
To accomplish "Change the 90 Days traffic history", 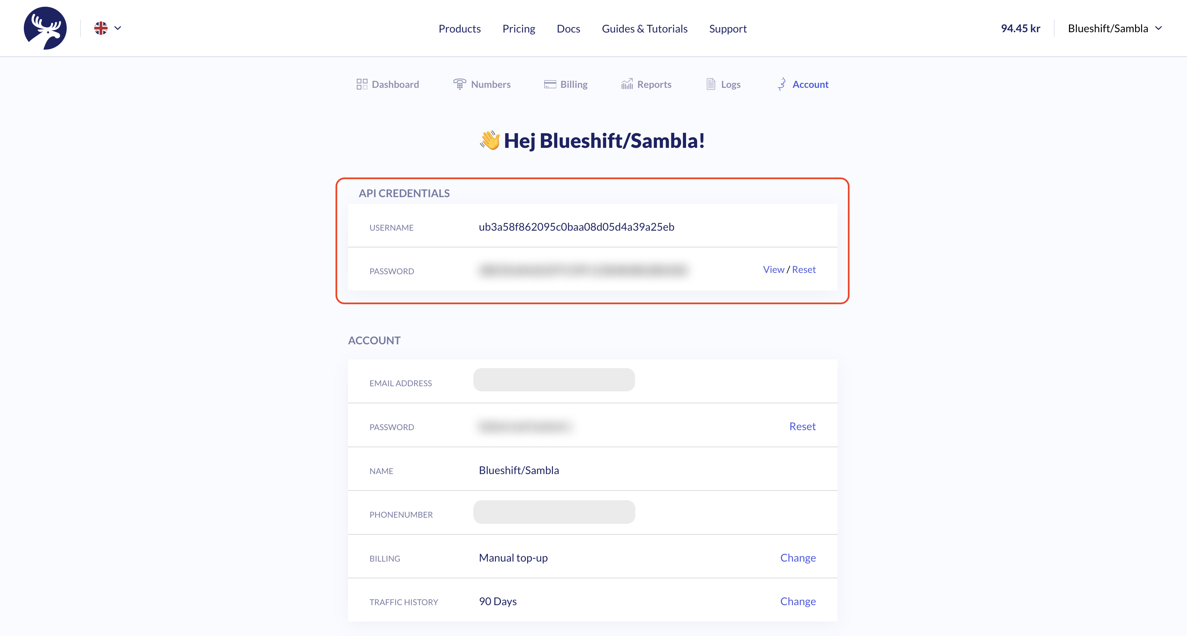I will 798,601.
